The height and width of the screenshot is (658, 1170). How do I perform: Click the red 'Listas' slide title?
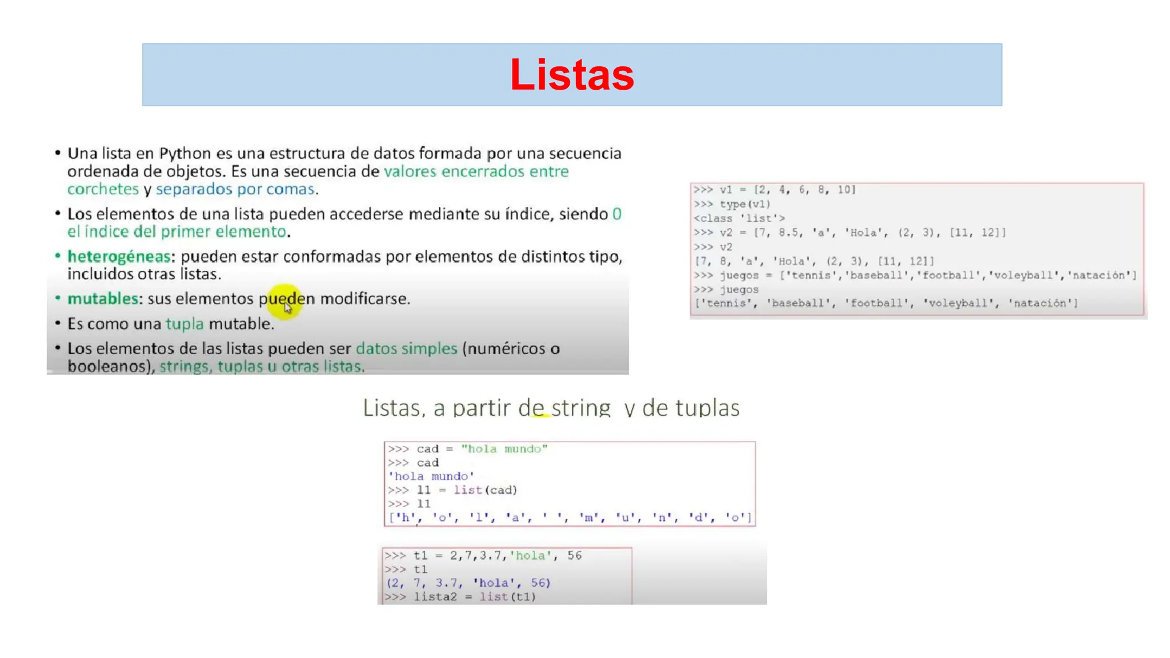(x=572, y=75)
